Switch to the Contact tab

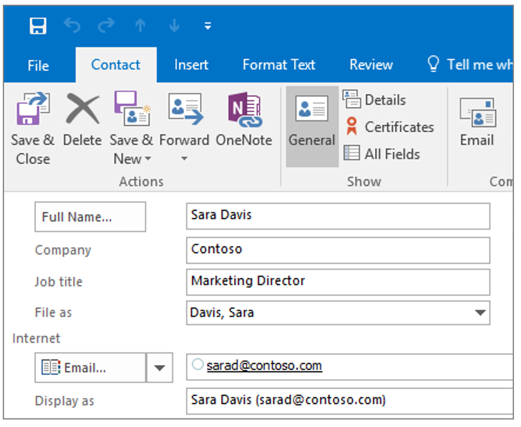pos(116,64)
